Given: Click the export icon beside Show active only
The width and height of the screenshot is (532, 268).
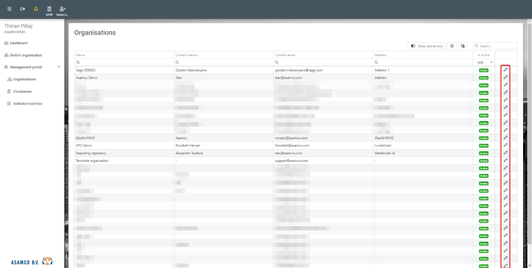Looking at the screenshot, I should 452,45.
